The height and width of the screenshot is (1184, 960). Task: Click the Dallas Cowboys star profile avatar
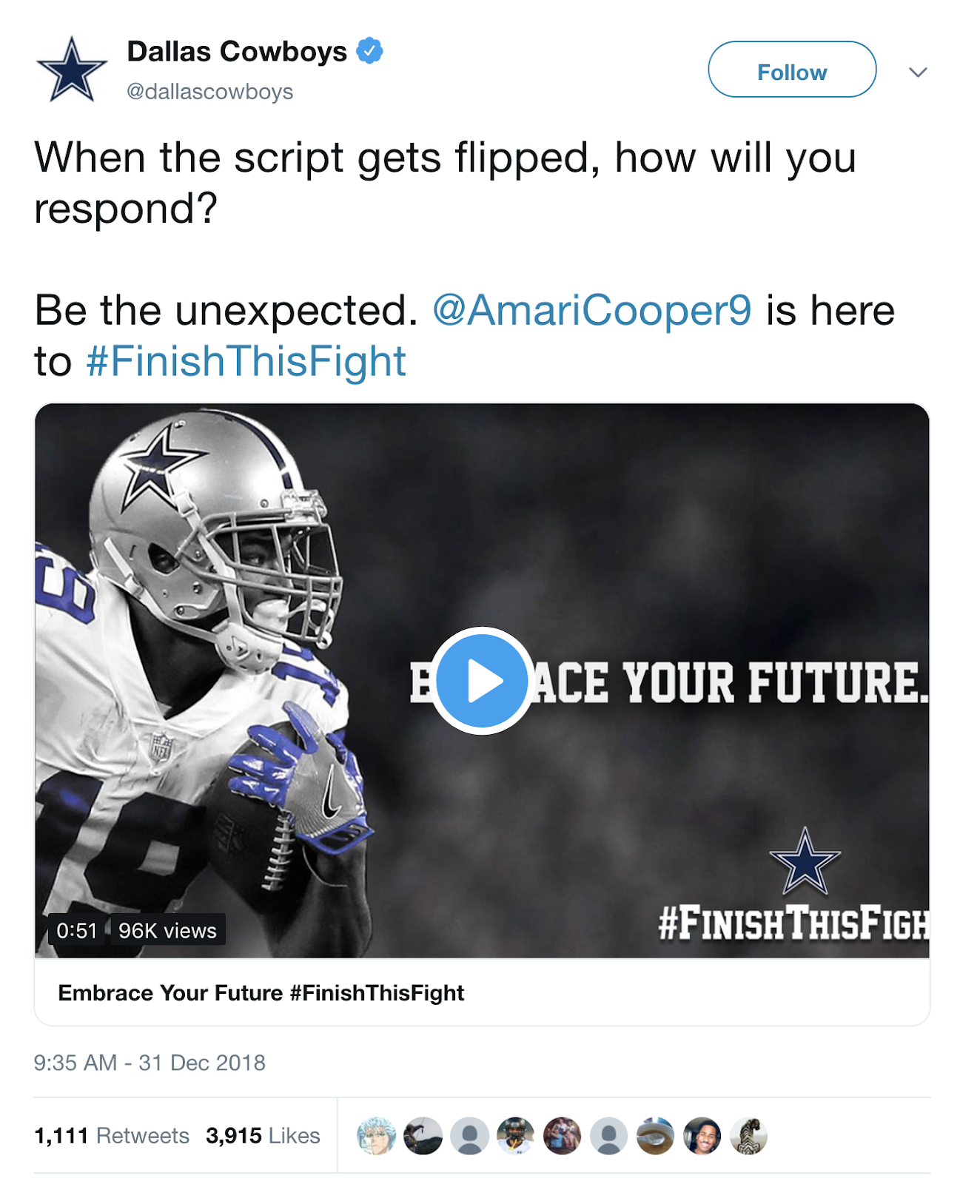[x=71, y=70]
